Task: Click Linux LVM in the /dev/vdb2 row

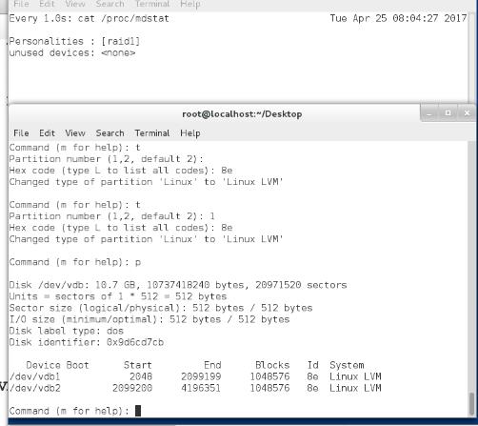Action: (x=355, y=388)
